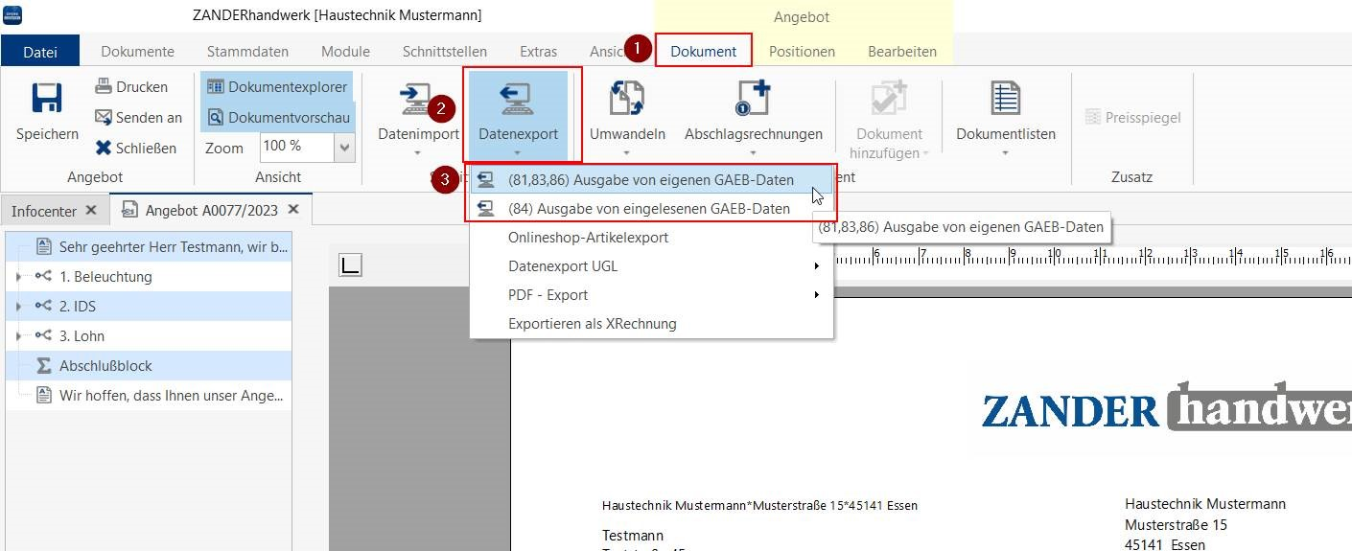Close the Angebot A0077/2023 tab
The width and height of the screenshot is (1352, 551).
[293, 209]
